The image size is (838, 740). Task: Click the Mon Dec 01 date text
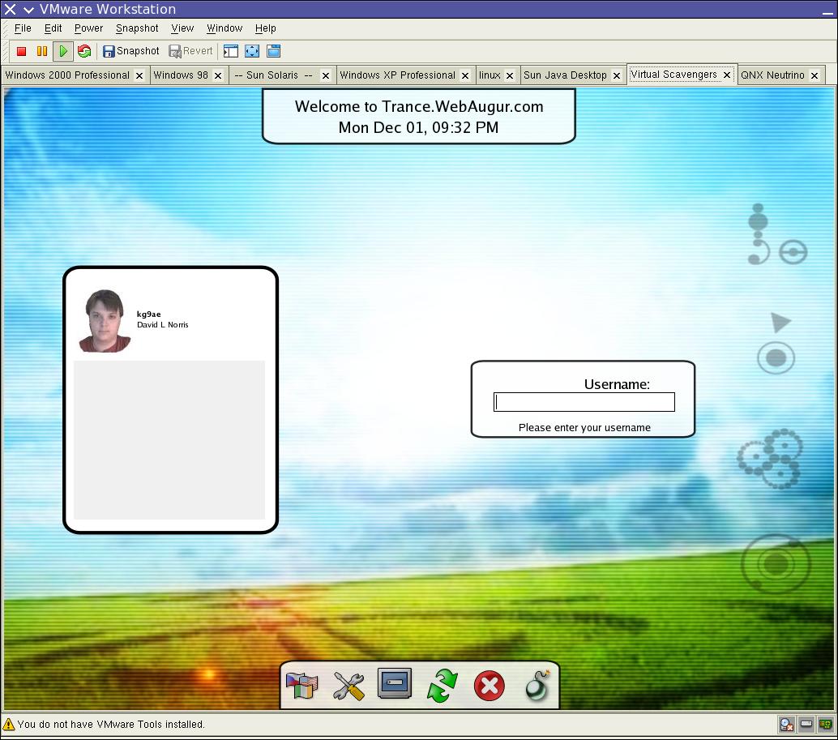click(418, 128)
